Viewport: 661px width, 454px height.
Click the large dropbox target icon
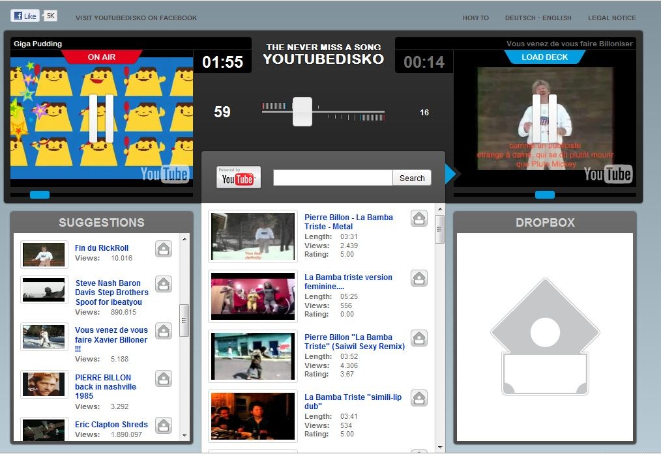[545, 336]
